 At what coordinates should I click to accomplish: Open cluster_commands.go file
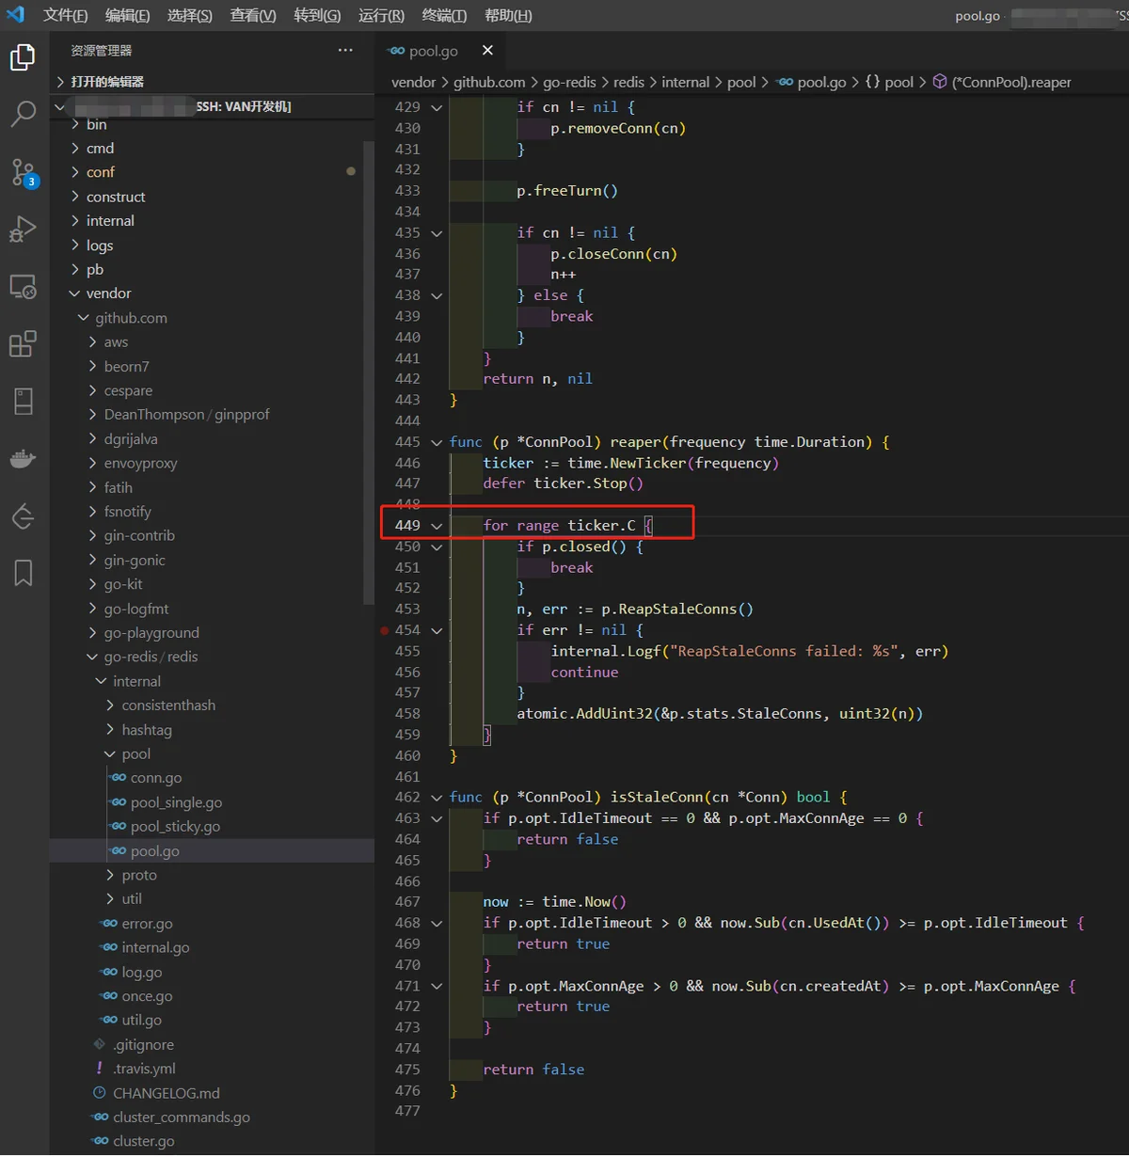click(212, 1117)
